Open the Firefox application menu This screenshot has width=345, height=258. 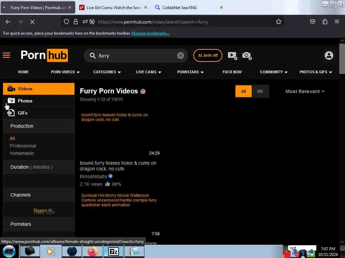click(x=337, y=21)
